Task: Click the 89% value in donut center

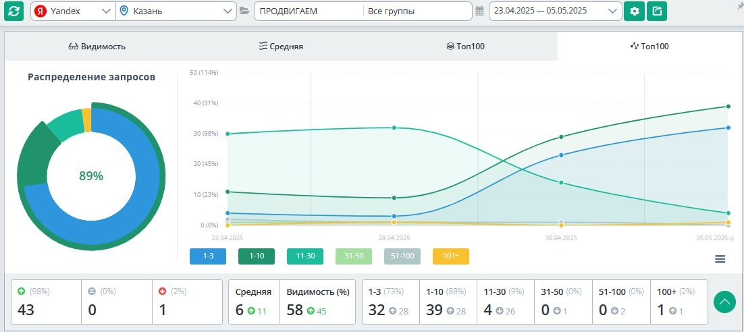Action: [x=91, y=176]
